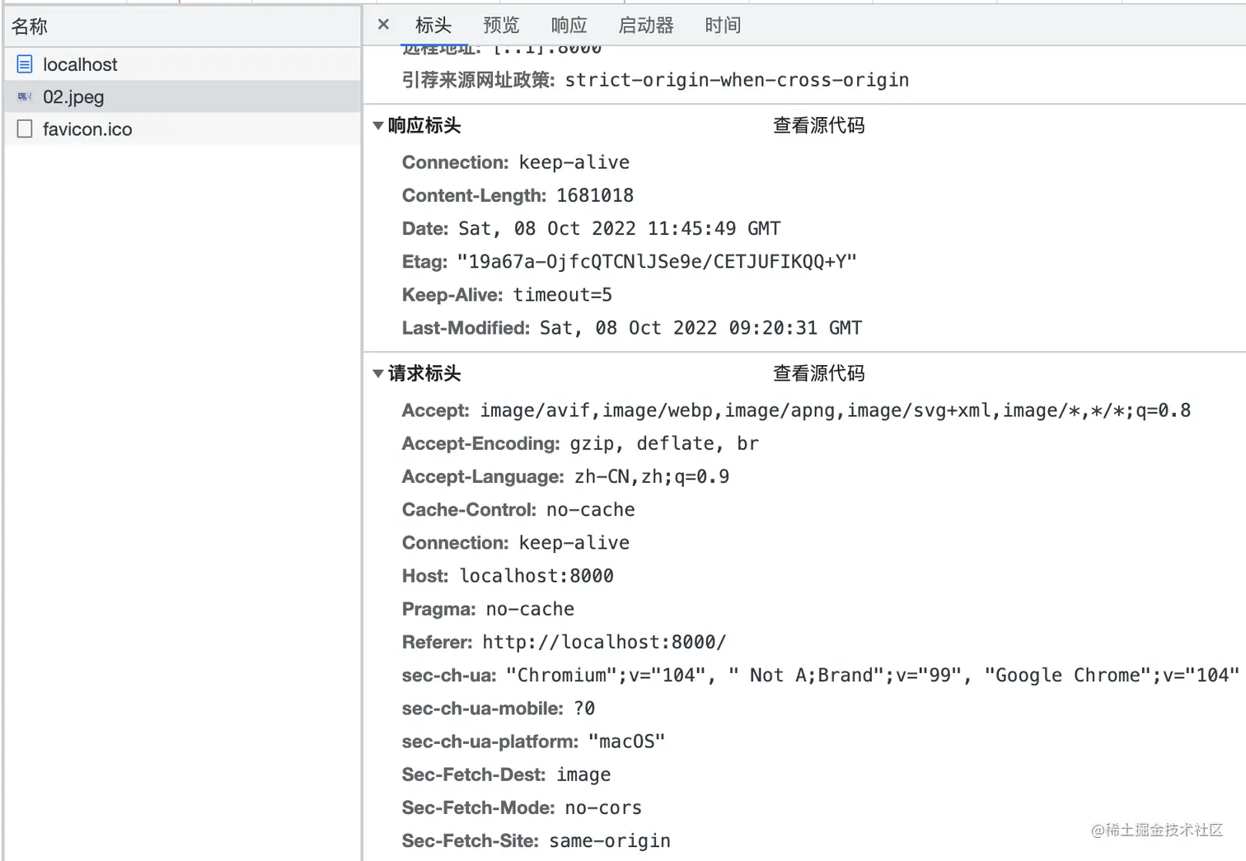This screenshot has width=1246, height=861.
Task: Click the Referer http://localhost:8000/ value
Action: (x=604, y=642)
